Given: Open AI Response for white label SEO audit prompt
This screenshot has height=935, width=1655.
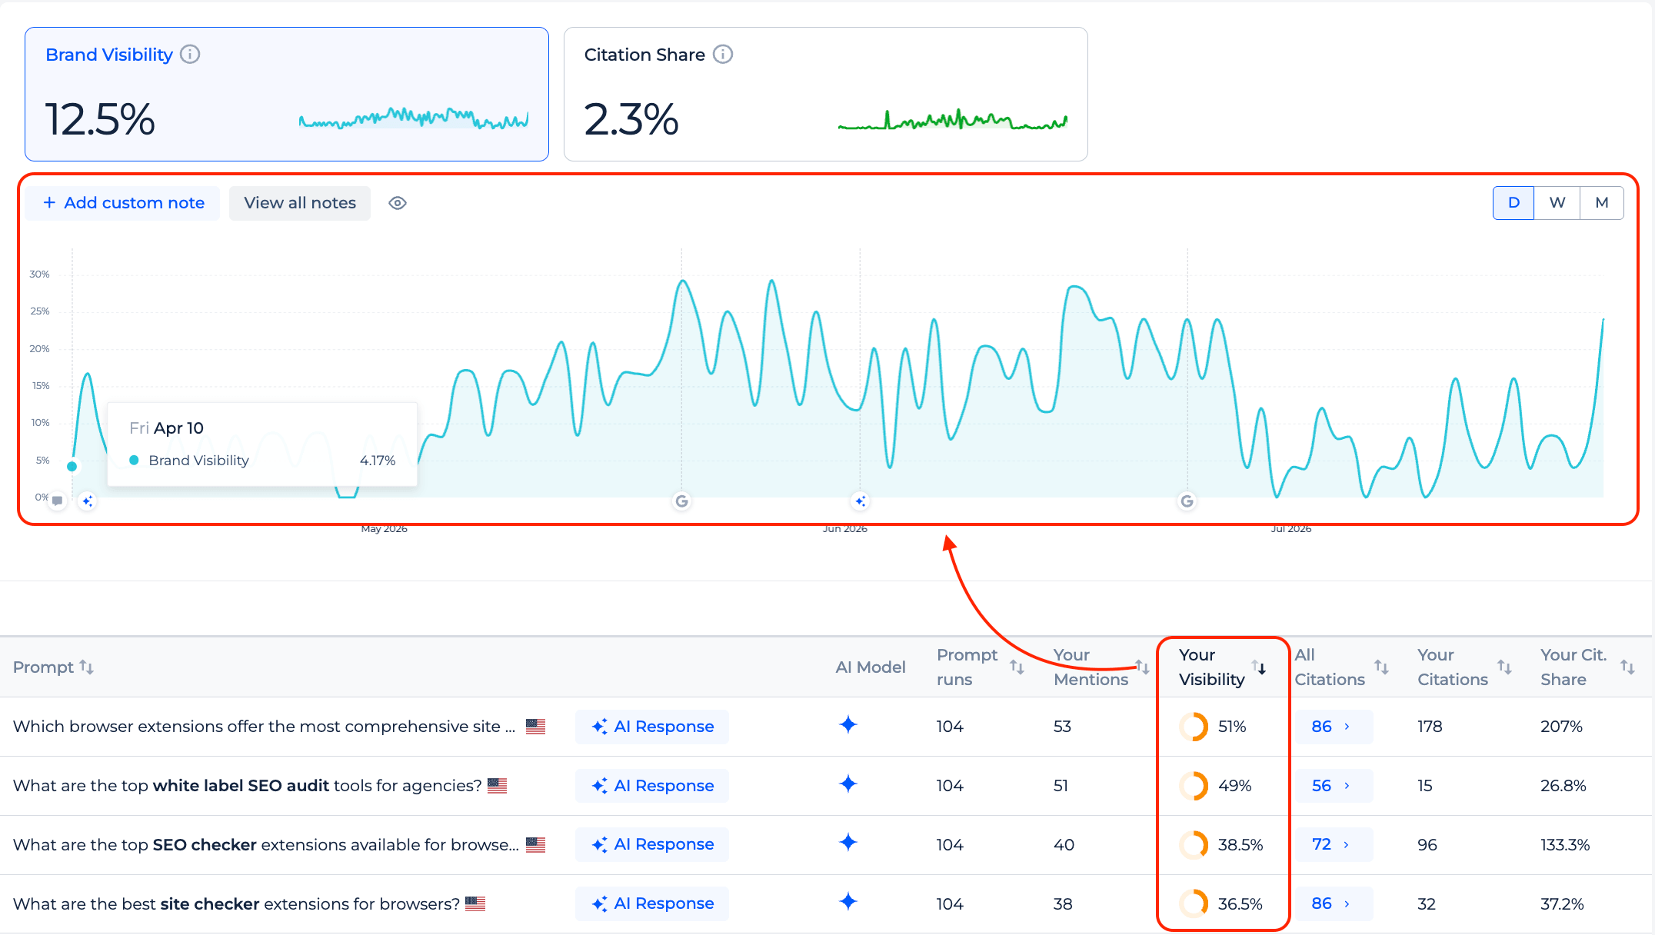Looking at the screenshot, I should coord(652,786).
